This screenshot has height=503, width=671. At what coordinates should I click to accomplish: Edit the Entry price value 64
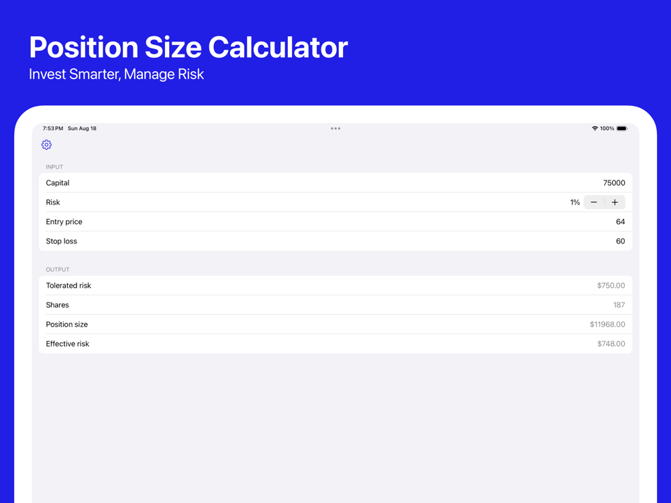[x=620, y=221]
